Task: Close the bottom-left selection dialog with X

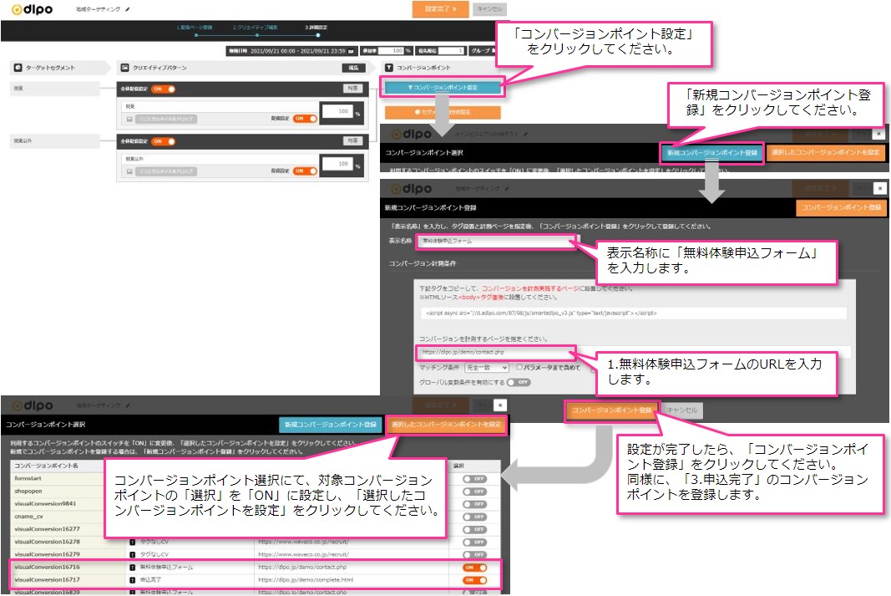Action: coord(499,405)
